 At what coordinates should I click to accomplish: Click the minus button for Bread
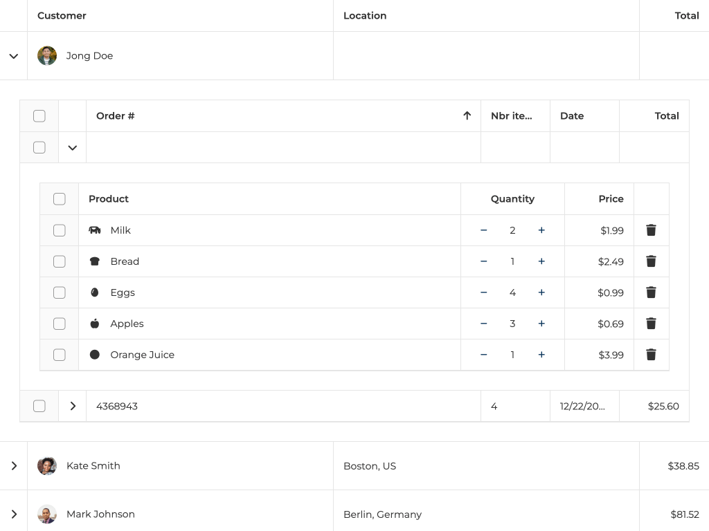pos(484,261)
